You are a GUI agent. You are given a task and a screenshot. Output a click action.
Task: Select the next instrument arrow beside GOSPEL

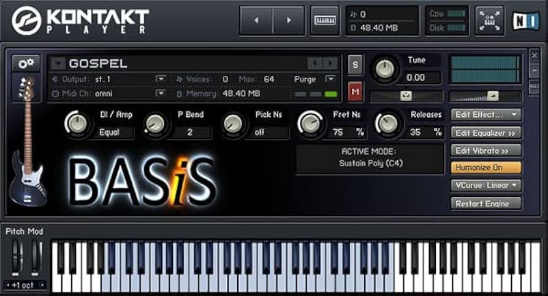pyautogui.click(x=330, y=64)
